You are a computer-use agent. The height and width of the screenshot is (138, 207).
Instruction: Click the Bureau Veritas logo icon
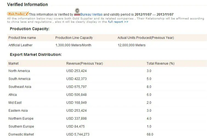click(x=77, y=13)
